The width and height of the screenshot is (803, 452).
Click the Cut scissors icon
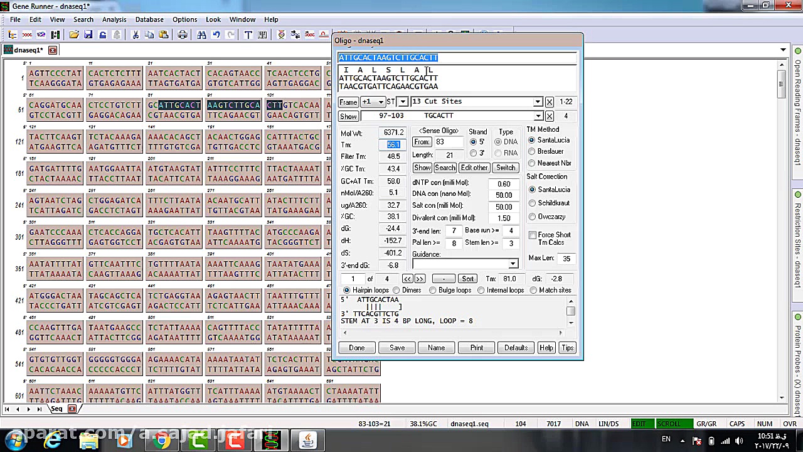pyautogui.click(x=135, y=35)
